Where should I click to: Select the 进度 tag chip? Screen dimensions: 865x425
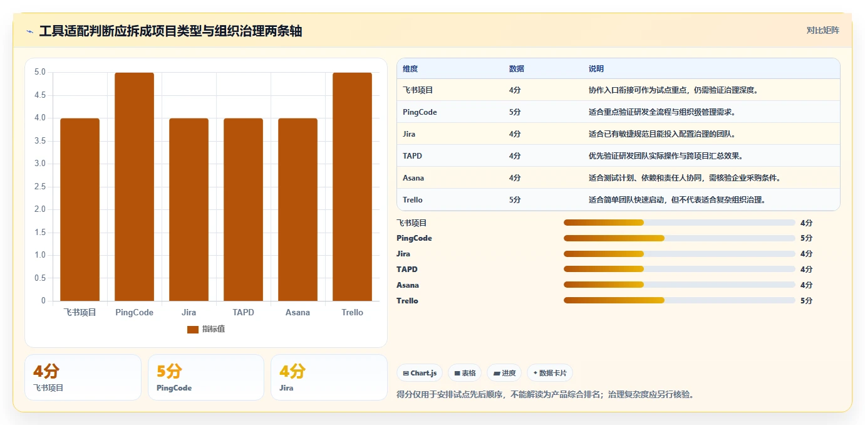tap(504, 373)
